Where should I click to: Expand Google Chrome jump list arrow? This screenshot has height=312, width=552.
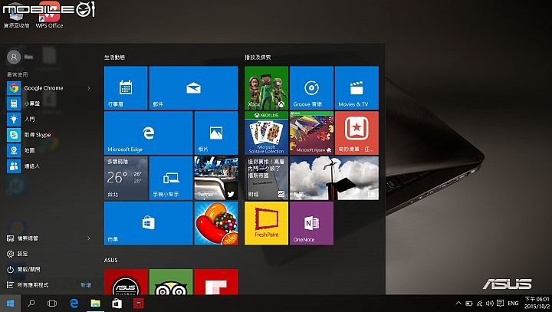pos(89,88)
